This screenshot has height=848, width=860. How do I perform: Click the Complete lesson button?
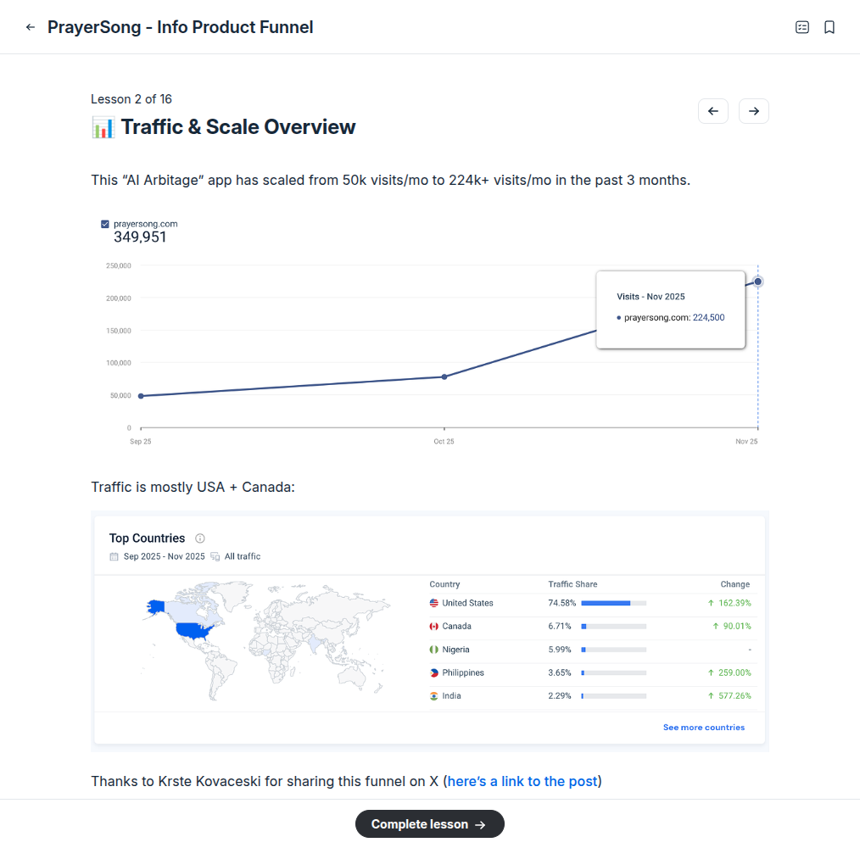[x=429, y=824]
